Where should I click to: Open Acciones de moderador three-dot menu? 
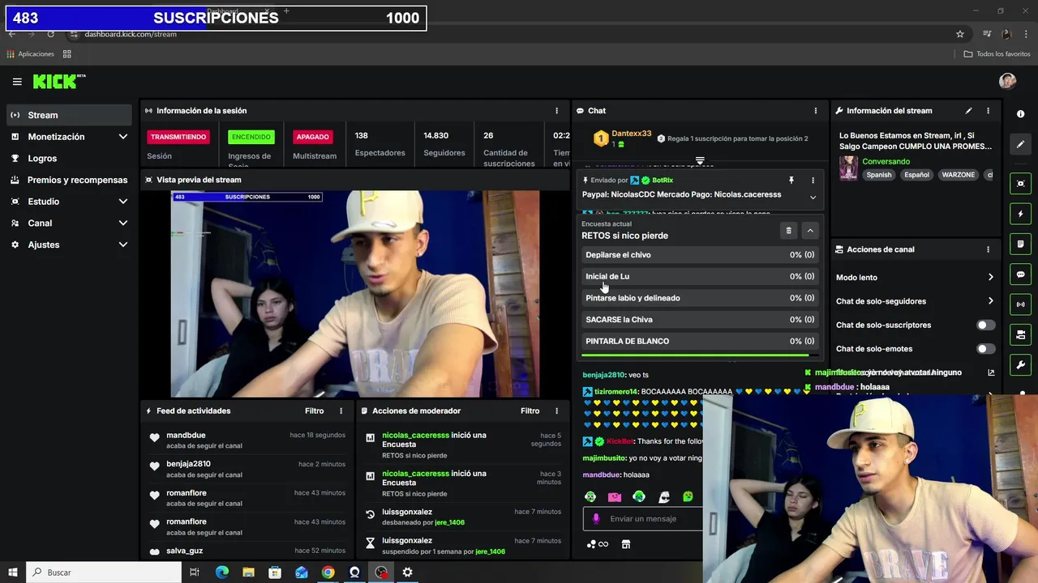click(556, 411)
